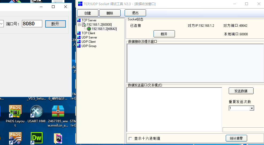Select the UDP Client tree label

89,41
